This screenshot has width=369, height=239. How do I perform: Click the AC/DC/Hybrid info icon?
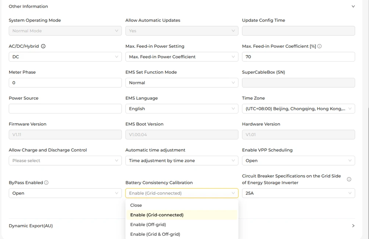point(43,46)
